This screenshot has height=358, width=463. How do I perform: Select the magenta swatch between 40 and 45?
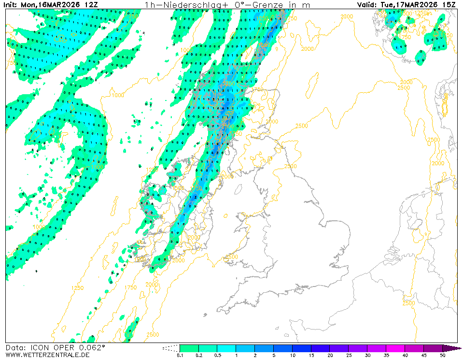[x=415, y=348]
